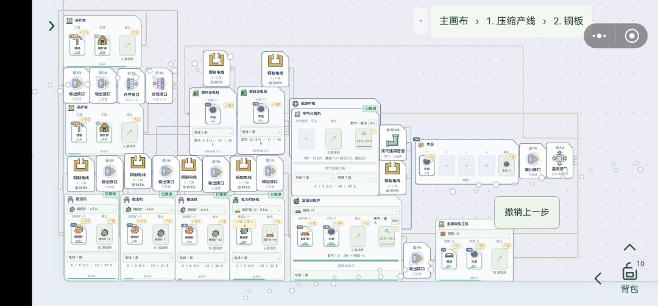This screenshot has height=306, width=658.
Task: Click the O₂ 20.0/20 U input slot
Action: coord(386,237)
